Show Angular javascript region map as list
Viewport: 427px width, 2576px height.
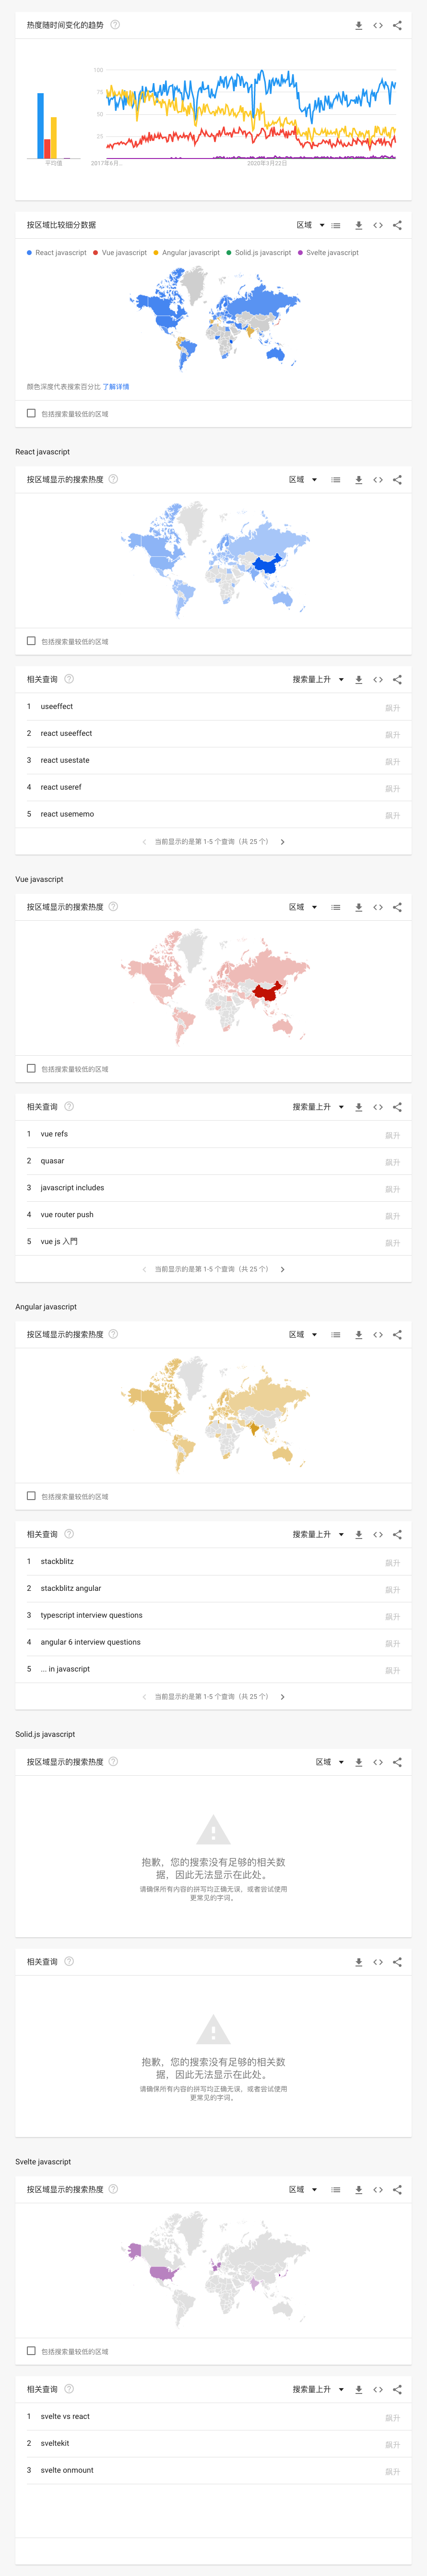[x=336, y=1335]
